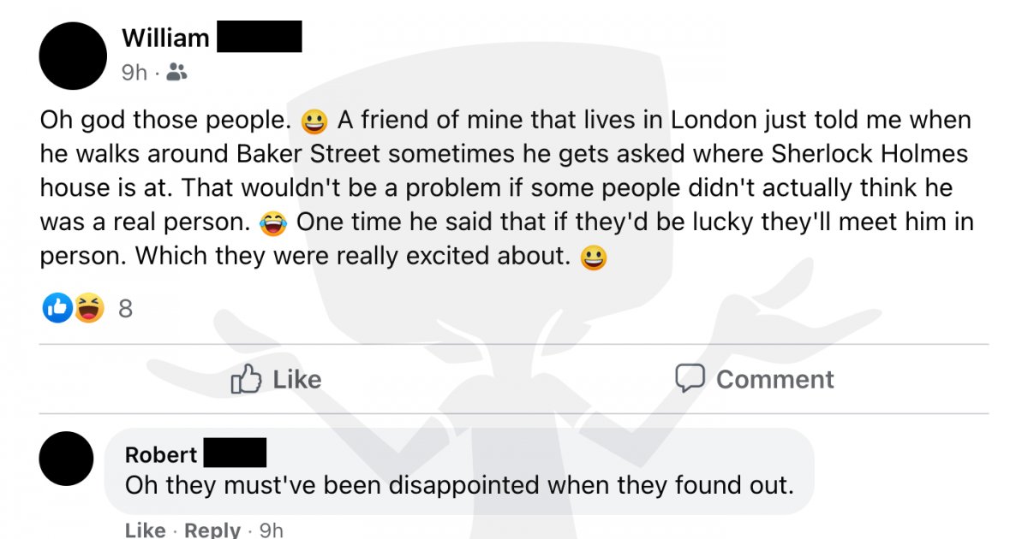Like Robert's comment

tap(145, 530)
